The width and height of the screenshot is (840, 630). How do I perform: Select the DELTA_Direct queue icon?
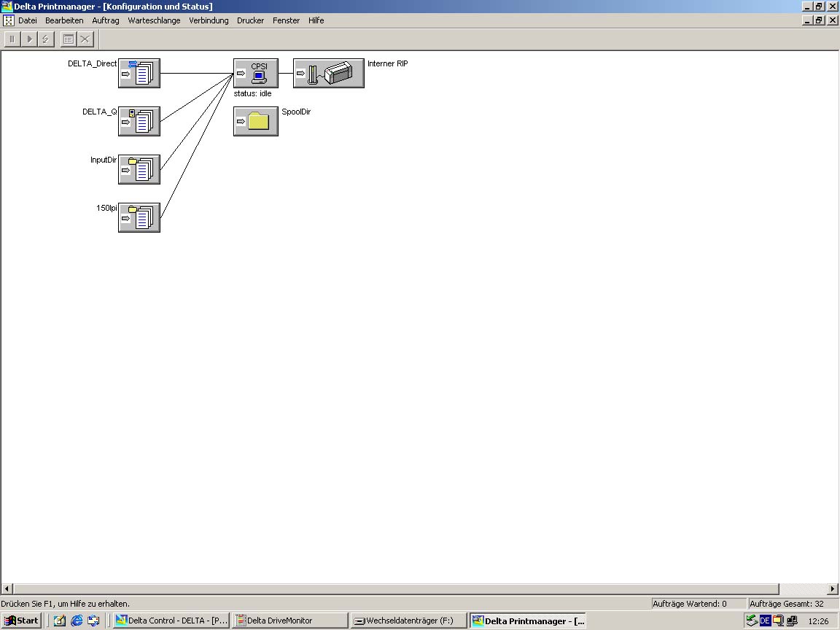[x=139, y=73]
